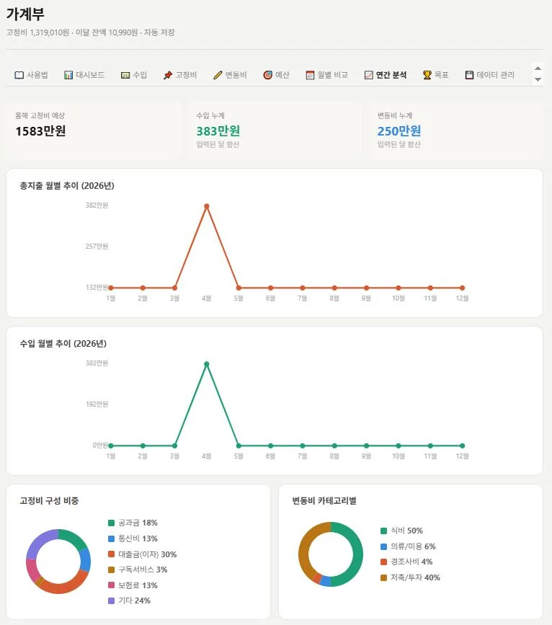Click the 1월 data point on 총지출 chart

tap(111, 288)
